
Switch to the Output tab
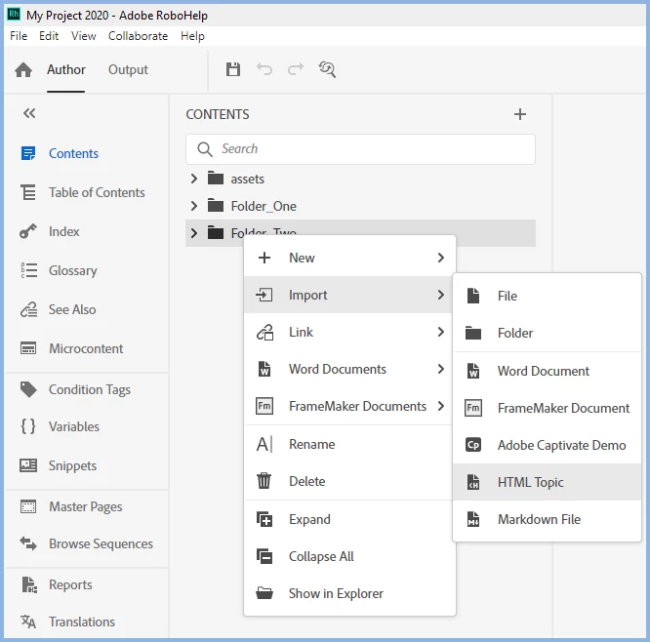[x=128, y=69]
